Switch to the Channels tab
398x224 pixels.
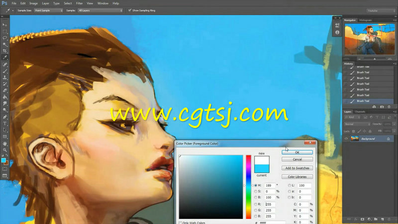pos(360,112)
